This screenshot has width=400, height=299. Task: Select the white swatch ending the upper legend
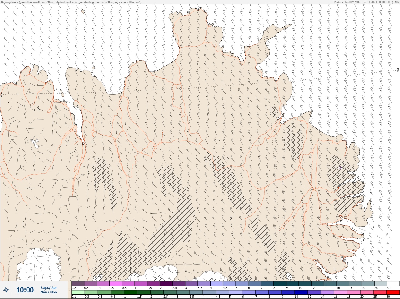[x=393, y=283]
